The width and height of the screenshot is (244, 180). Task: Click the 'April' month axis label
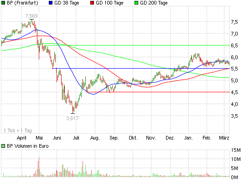point(21,138)
